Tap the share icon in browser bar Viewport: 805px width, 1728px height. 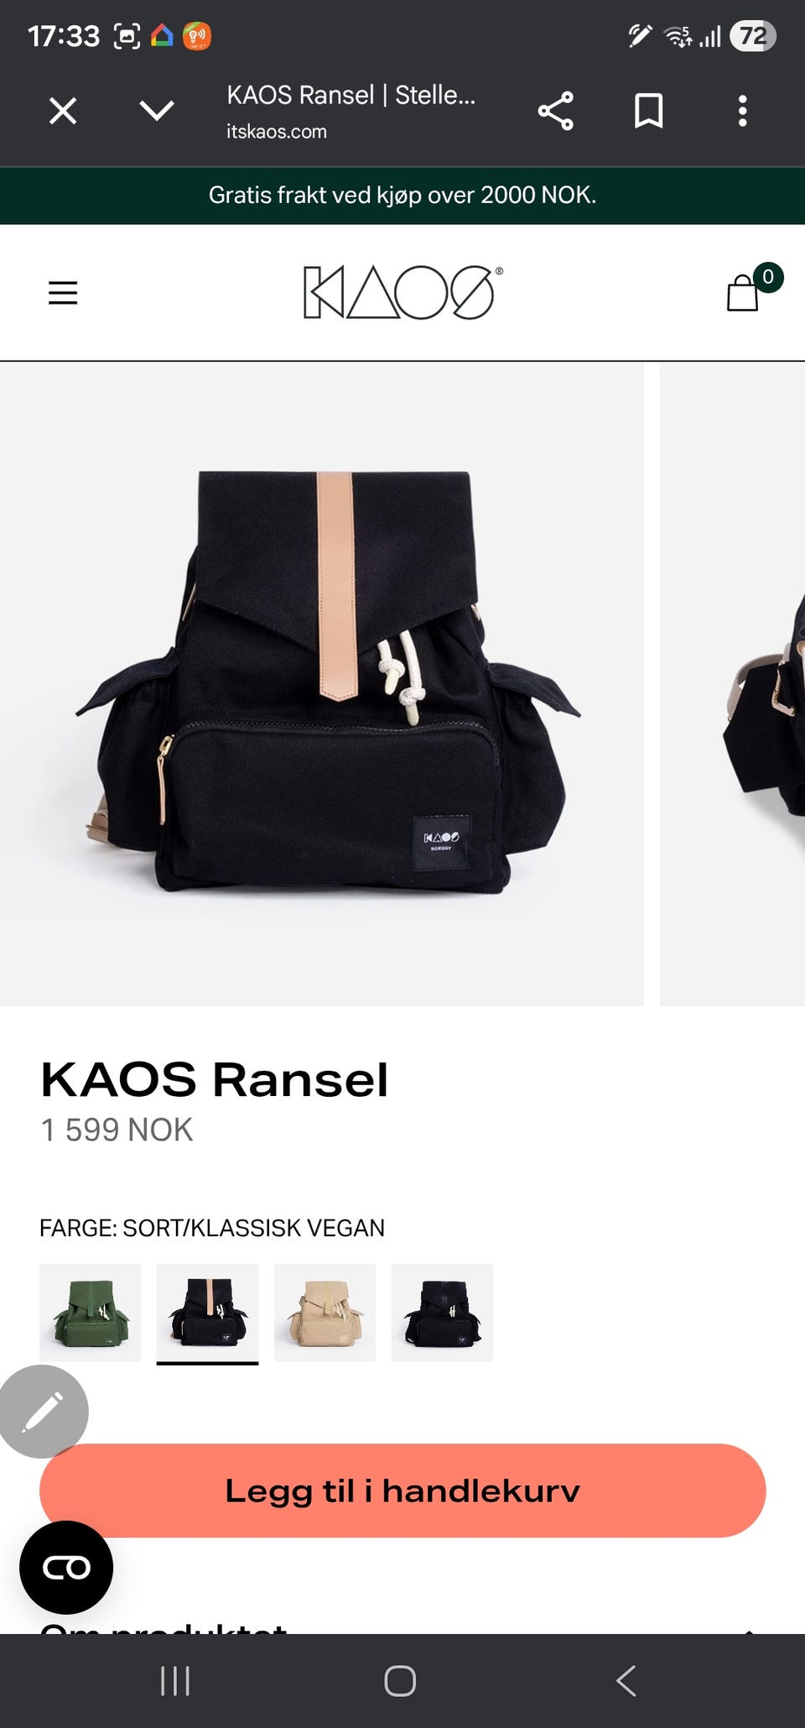555,111
